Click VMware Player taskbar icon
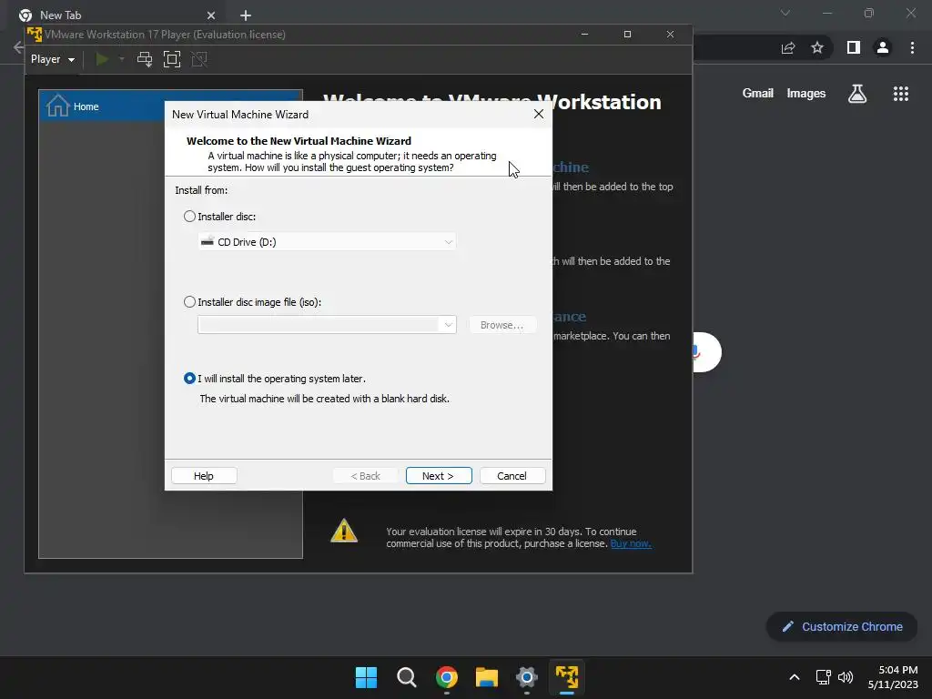 point(567,677)
